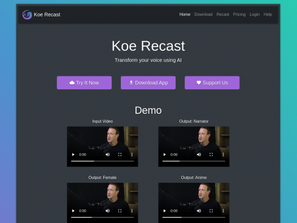Click the Input Video label
The height and width of the screenshot is (223, 297).
[102, 121]
